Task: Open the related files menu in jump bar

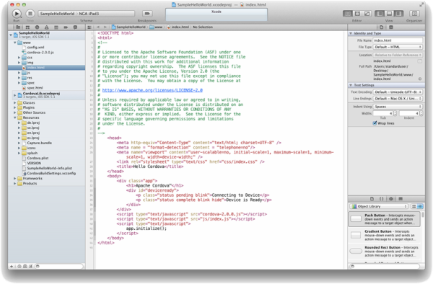Action: click(x=89, y=27)
